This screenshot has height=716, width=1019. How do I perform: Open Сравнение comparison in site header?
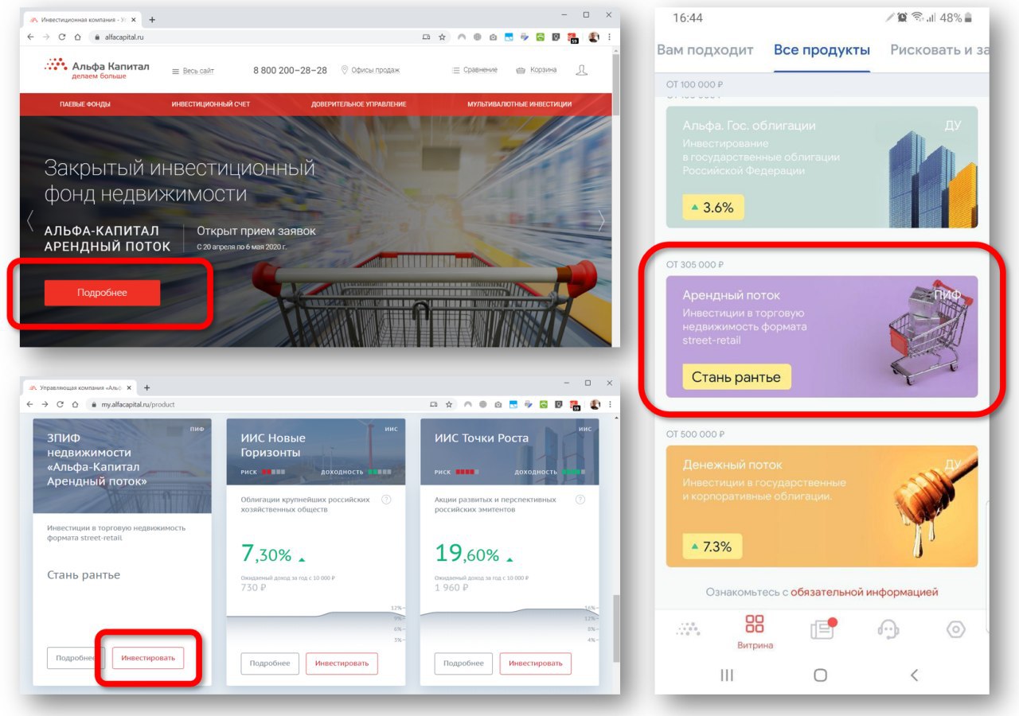474,70
